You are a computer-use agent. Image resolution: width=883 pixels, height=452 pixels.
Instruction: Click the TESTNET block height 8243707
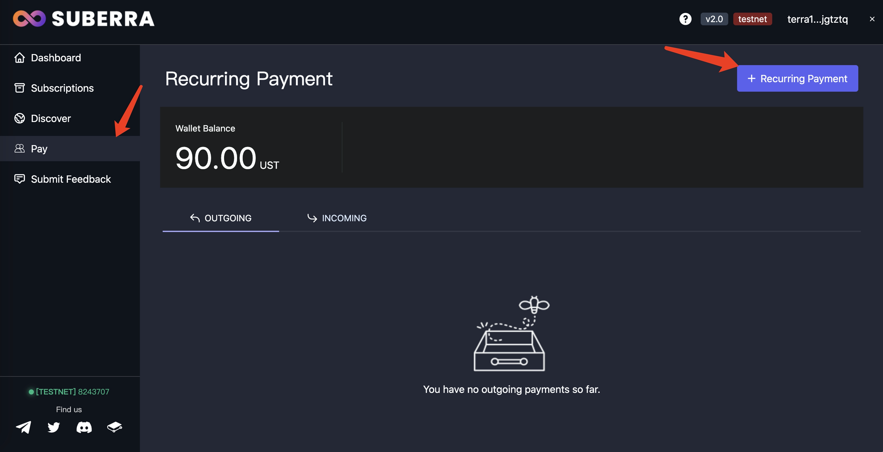[x=72, y=391]
